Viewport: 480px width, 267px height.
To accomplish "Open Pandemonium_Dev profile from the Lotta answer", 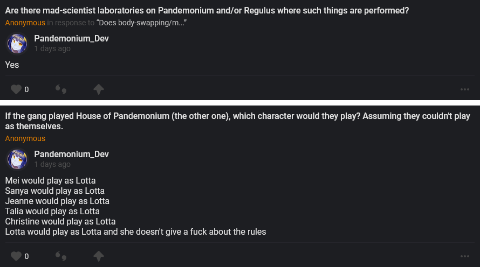I will (71, 154).
